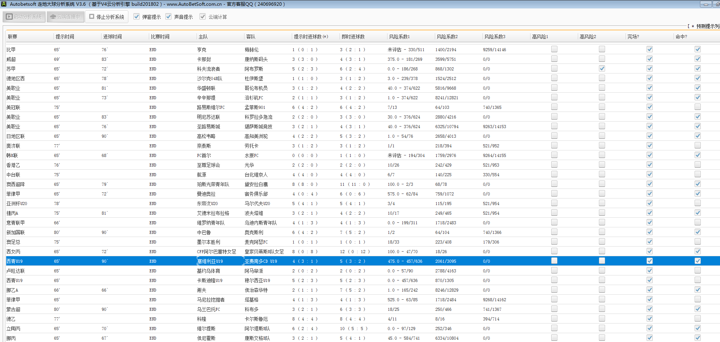Click 塞维利亚U19 in the highlighted row

pos(210,261)
